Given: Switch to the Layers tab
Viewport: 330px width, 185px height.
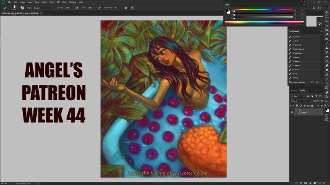Looking at the screenshot, I should pyautogui.click(x=303, y=90).
